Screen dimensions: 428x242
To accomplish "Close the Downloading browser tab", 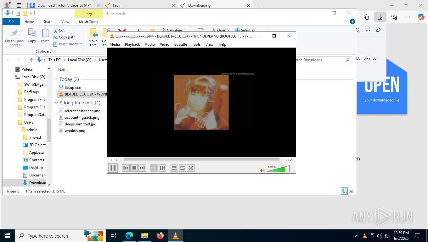I will [249, 5].
